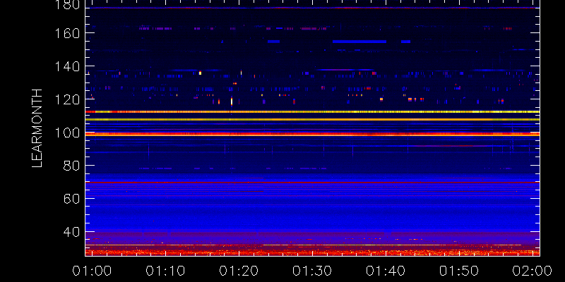Click the 01:40 time label
565x282 pixels.
pyautogui.click(x=386, y=271)
